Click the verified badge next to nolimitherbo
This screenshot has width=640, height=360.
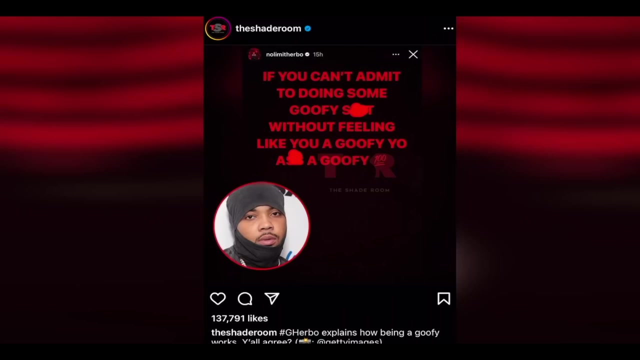point(307,54)
